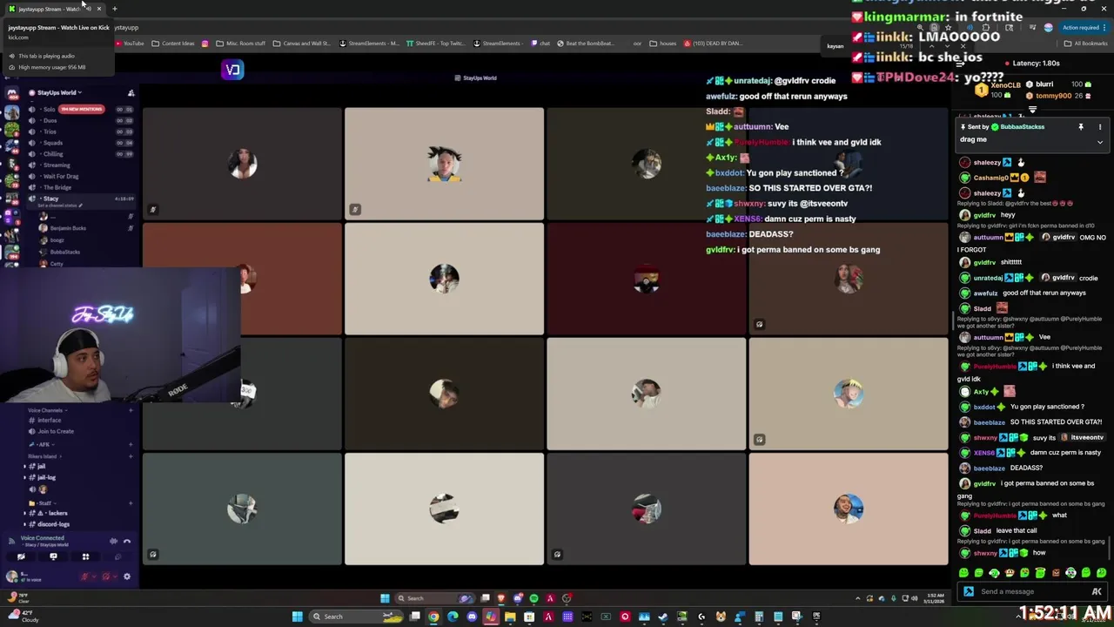Join the 'Chilling' voice channel

(x=52, y=154)
